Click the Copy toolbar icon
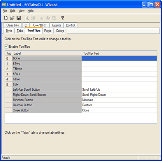162x161 pixels. click(x=48, y=18)
